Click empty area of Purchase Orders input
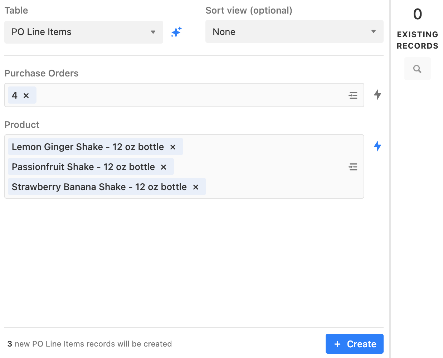 pos(190,95)
